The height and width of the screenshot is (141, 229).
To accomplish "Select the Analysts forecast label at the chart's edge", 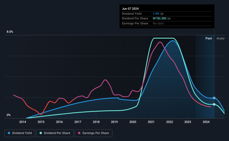I will [x=220, y=38].
